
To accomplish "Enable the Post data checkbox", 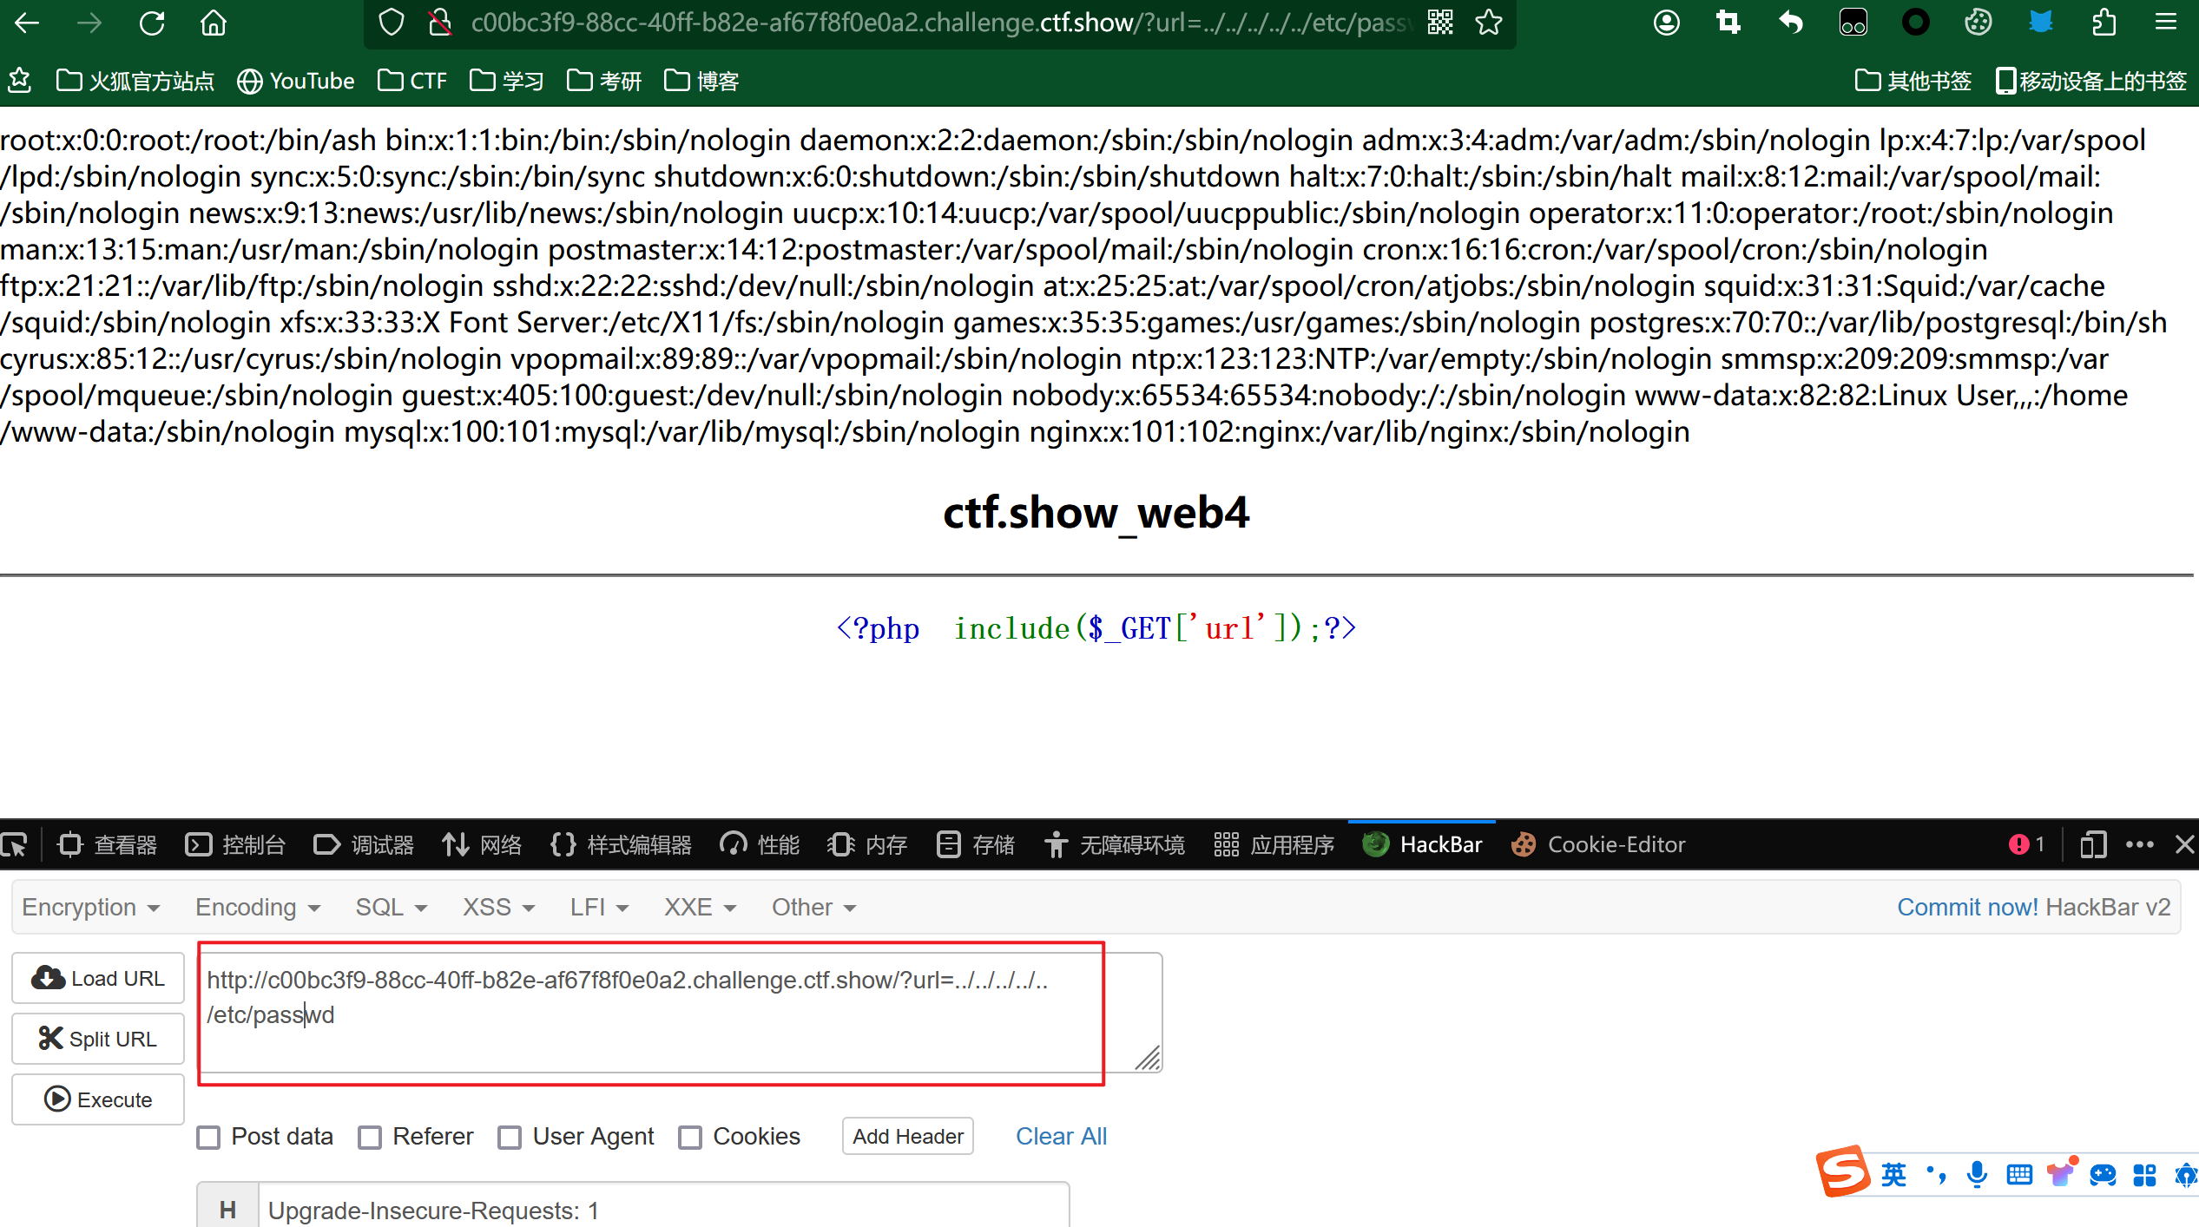I will coord(208,1137).
